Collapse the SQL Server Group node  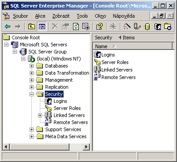click(15, 52)
